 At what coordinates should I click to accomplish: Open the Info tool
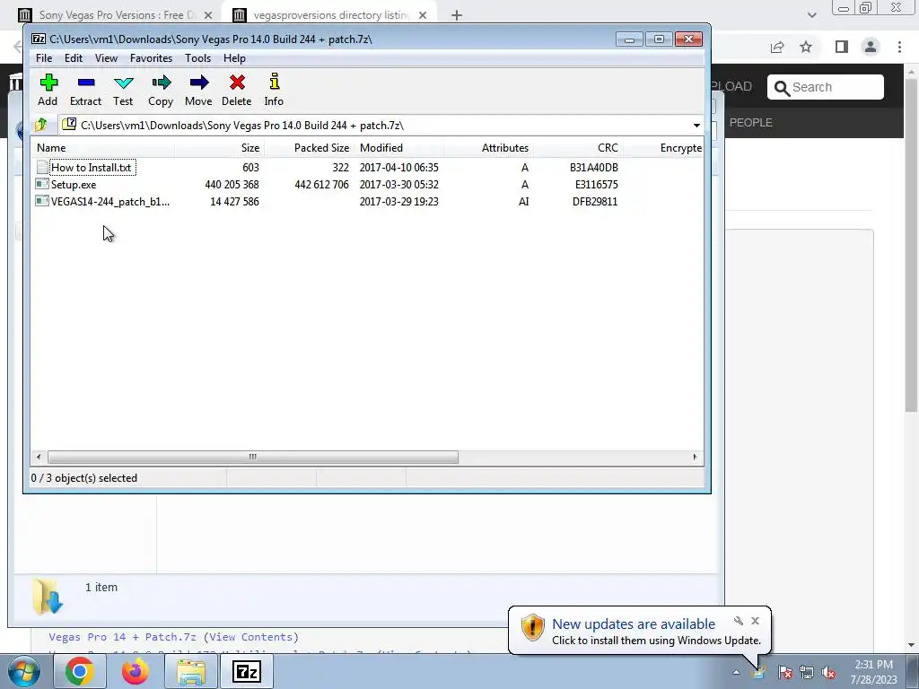pos(274,90)
